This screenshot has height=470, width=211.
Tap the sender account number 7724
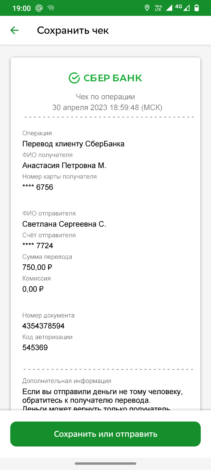(x=38, y=246)
